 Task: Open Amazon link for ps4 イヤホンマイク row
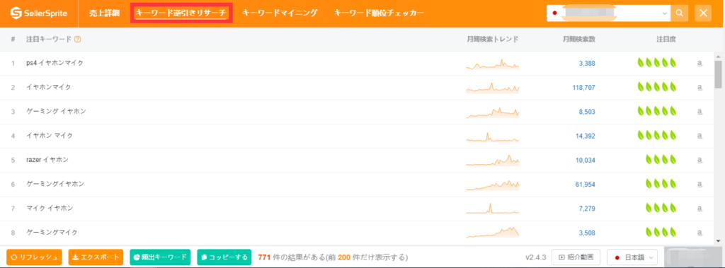[700, 64]
